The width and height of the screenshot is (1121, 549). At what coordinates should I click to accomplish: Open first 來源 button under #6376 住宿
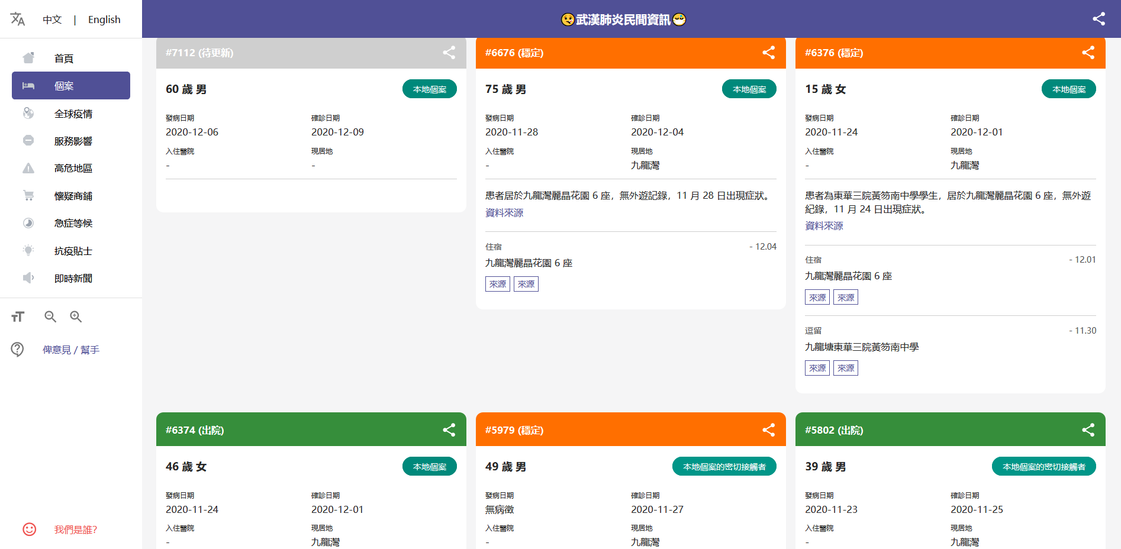point(817,297)
